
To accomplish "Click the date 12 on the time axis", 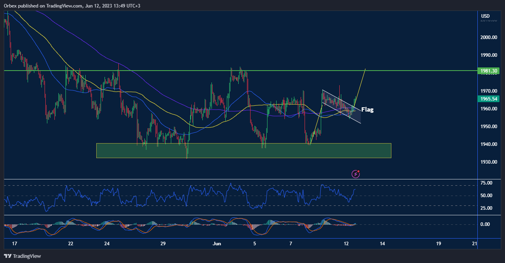I will (x=346, y=244).
